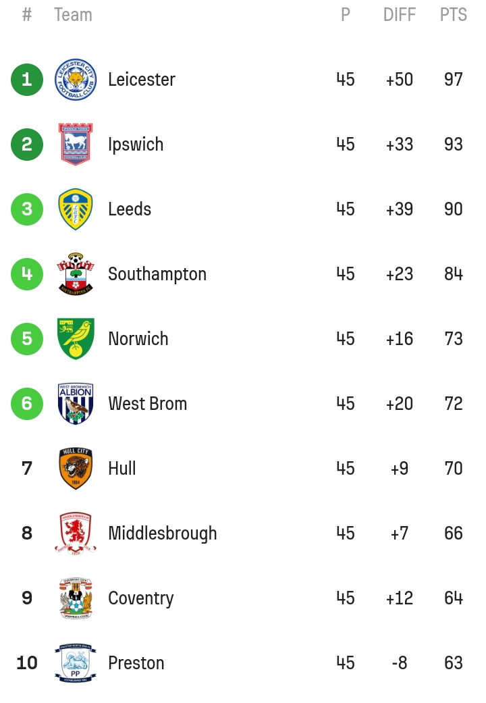Screen dimensions: 486x703
Task: Click the Preston North End crest
Action: (76, 662)
